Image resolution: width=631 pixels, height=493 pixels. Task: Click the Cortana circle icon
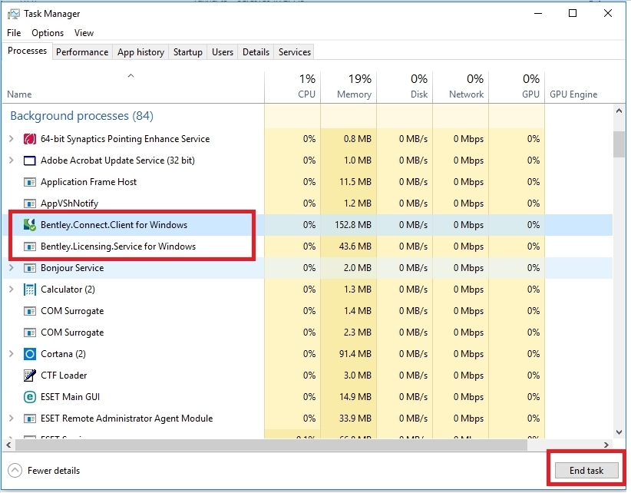tap(30, 354)
